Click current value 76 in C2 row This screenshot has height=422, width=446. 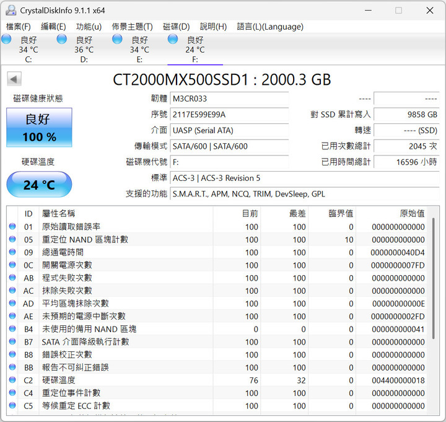point(253,380)
